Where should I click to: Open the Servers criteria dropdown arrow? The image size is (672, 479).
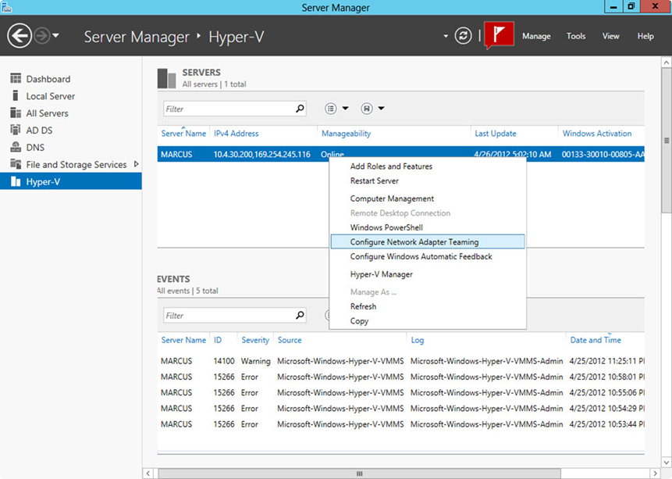[345, 109]
